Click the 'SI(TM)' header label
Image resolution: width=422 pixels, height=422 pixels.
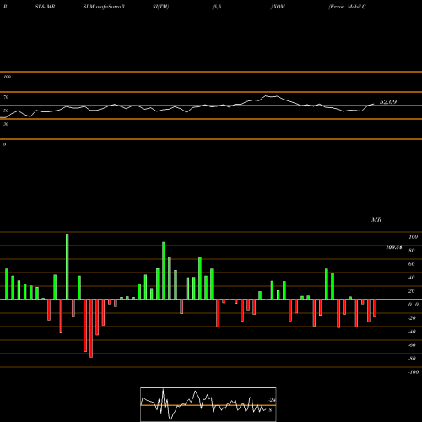point(160,7)
